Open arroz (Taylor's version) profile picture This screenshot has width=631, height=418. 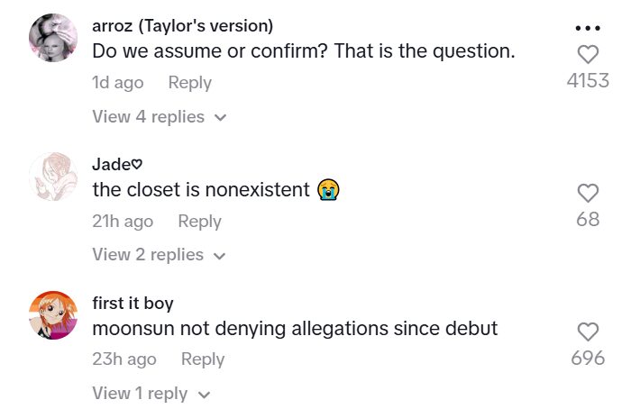pyautogui.click(x=53, y=38)
